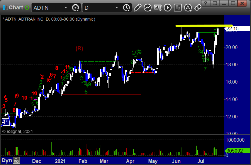Click the Jul date axis label
Viewport: 251px width, 165px height.
click(201, 161)
